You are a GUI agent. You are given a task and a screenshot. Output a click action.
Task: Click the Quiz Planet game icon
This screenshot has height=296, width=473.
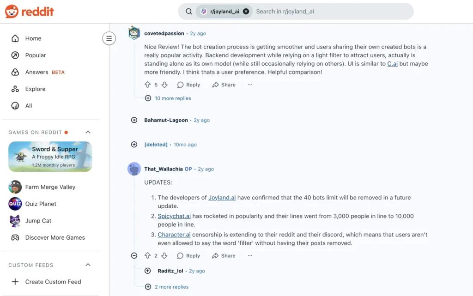click(15, 204)
